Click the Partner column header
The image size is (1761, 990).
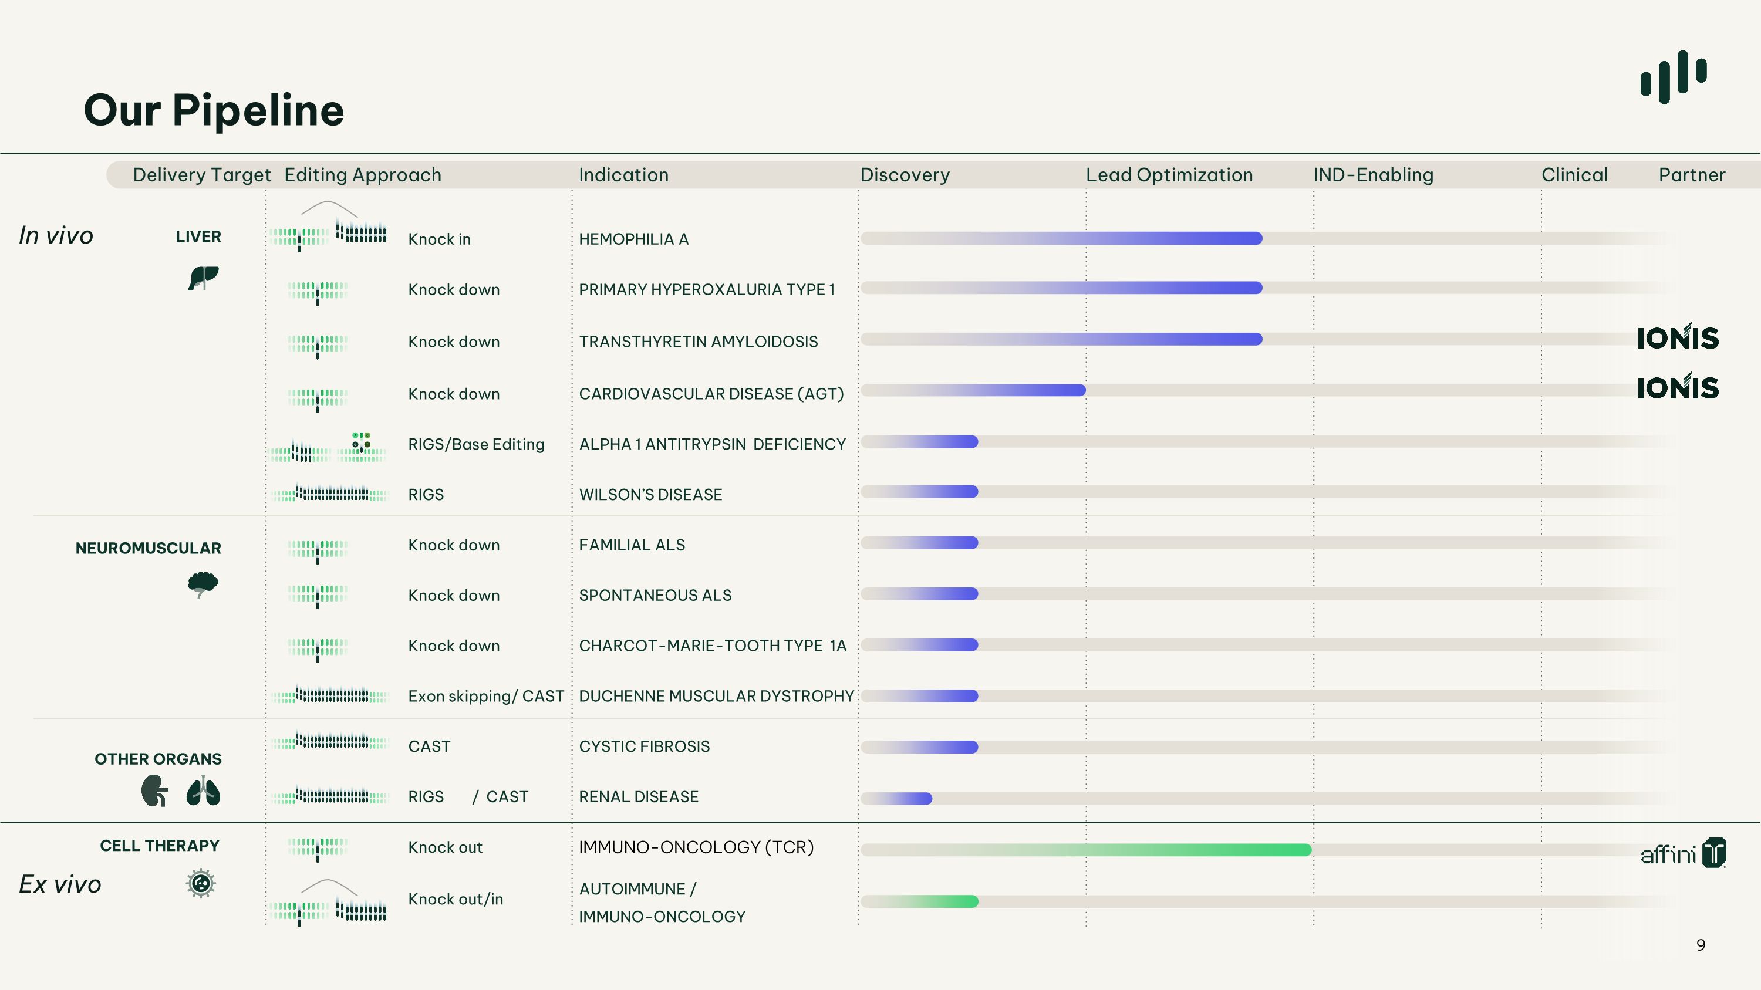pyautogui.click(x=1692, y=175)
